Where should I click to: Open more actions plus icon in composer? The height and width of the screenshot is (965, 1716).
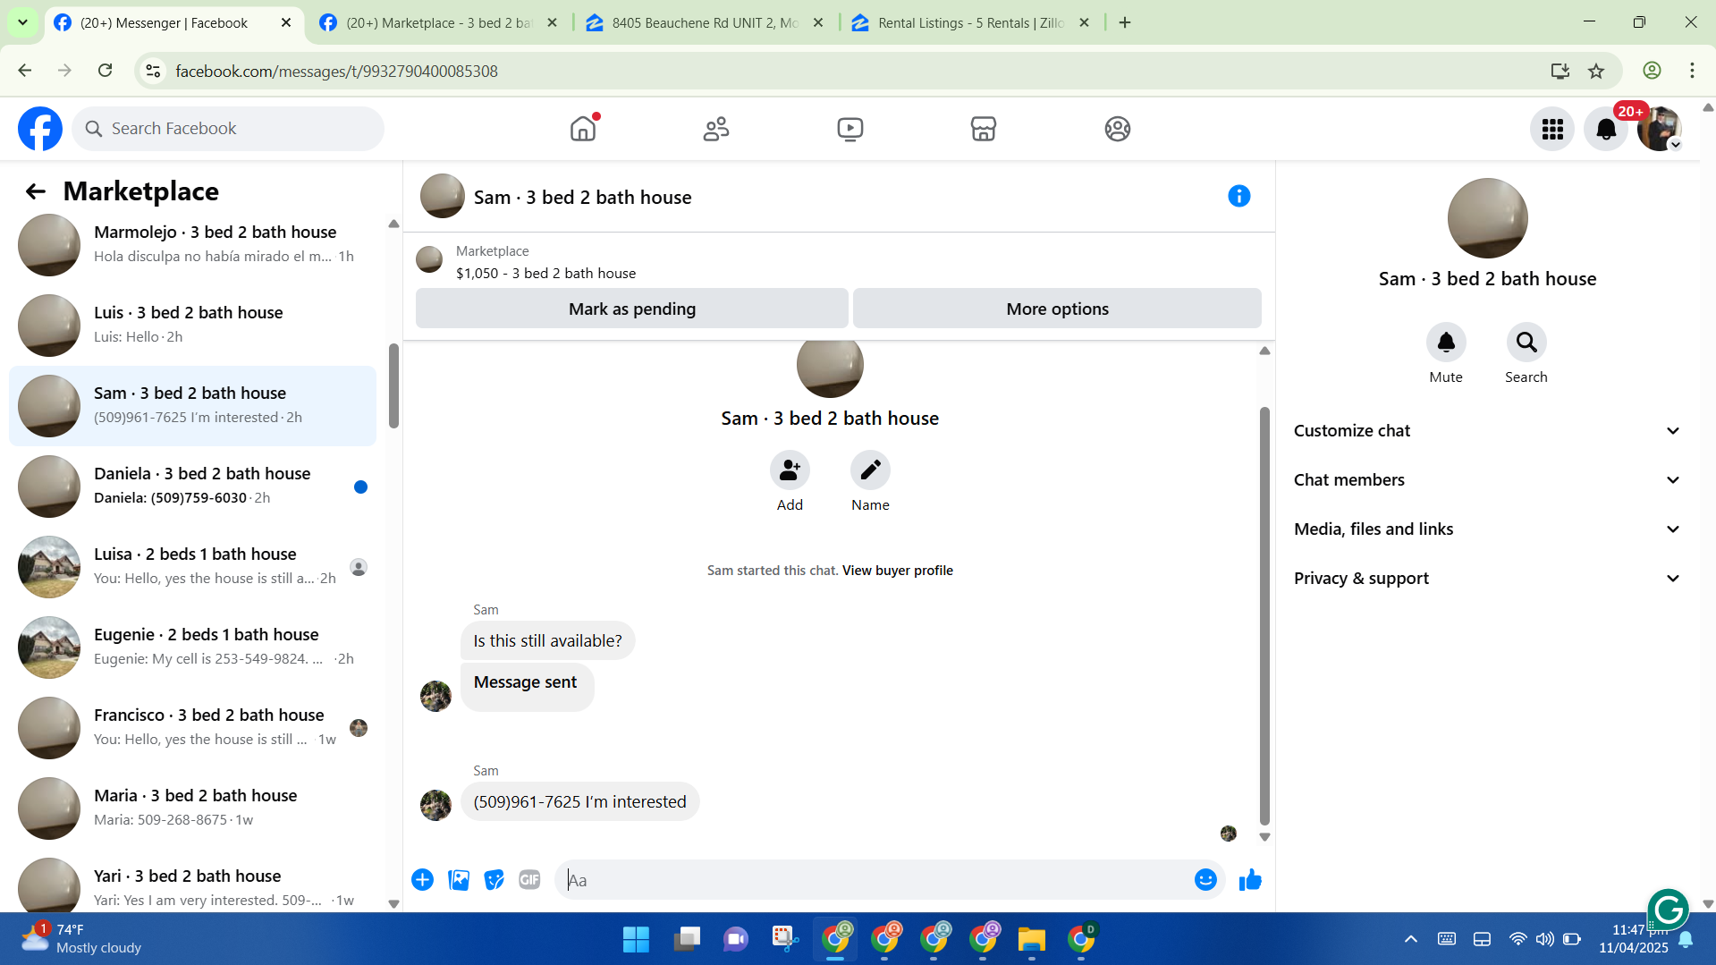coord(422,880)
